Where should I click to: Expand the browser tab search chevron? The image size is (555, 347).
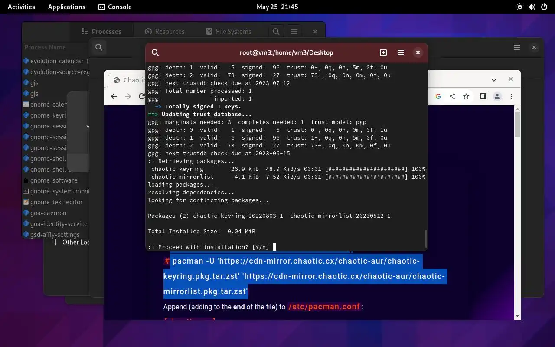493,80
